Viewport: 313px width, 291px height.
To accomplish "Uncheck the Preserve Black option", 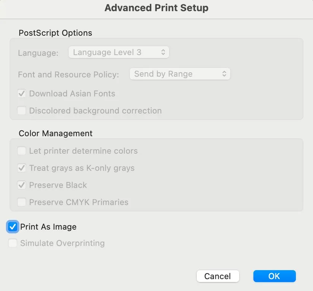I will pyautogui.click(x=22, y=185).
